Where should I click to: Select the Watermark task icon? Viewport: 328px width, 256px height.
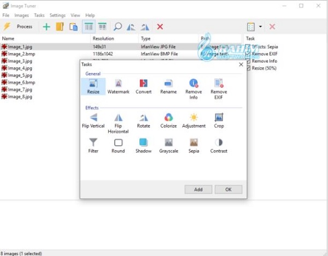click(x=119, y=87)
